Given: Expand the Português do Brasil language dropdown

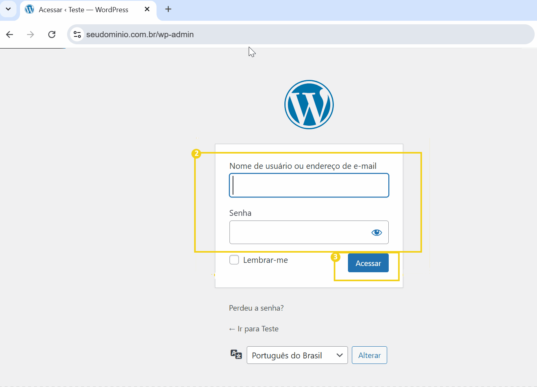Looking at the screenshot, I should tap(297, 355).
